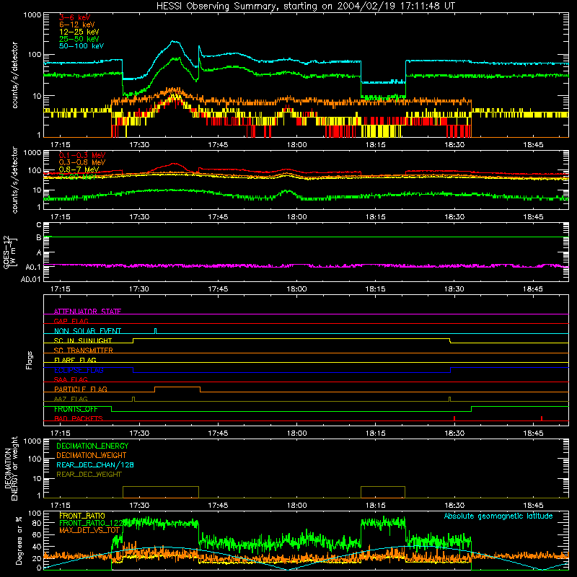
Task: Select the ATTENUATOR_STATE flag label
Action: coord(87,312)
